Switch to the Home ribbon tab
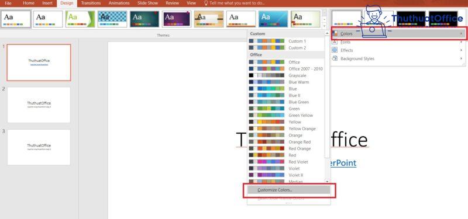468x219 pixels. (x=28, y=4)
